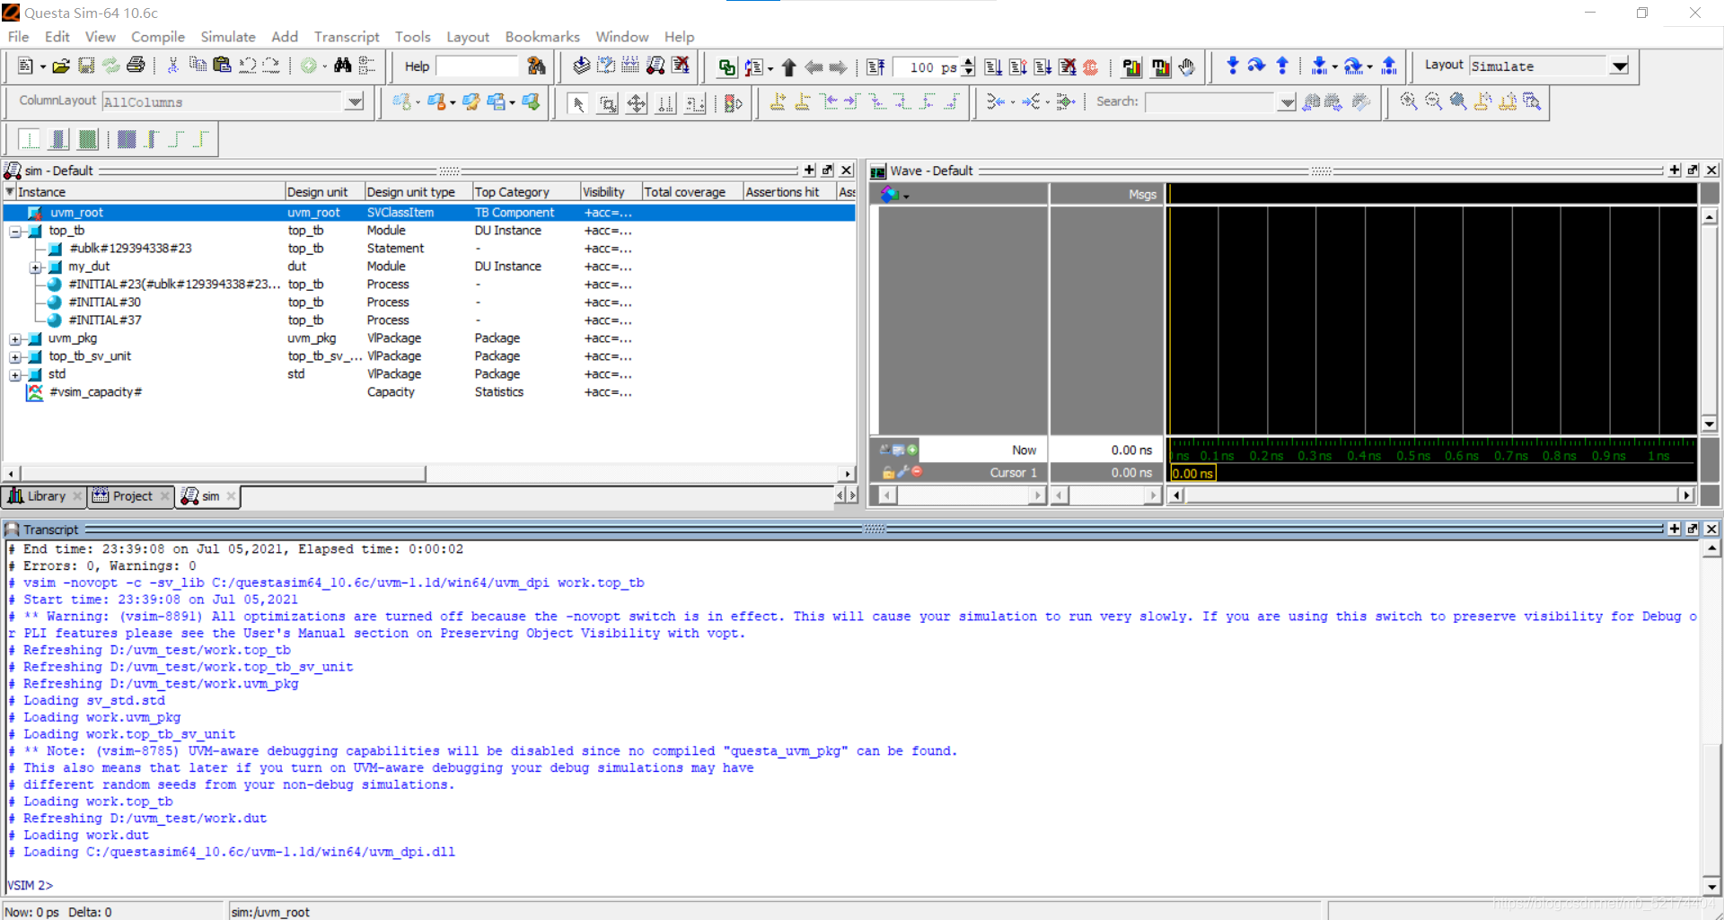Click the Help search person icon

[x=536, y=66]
